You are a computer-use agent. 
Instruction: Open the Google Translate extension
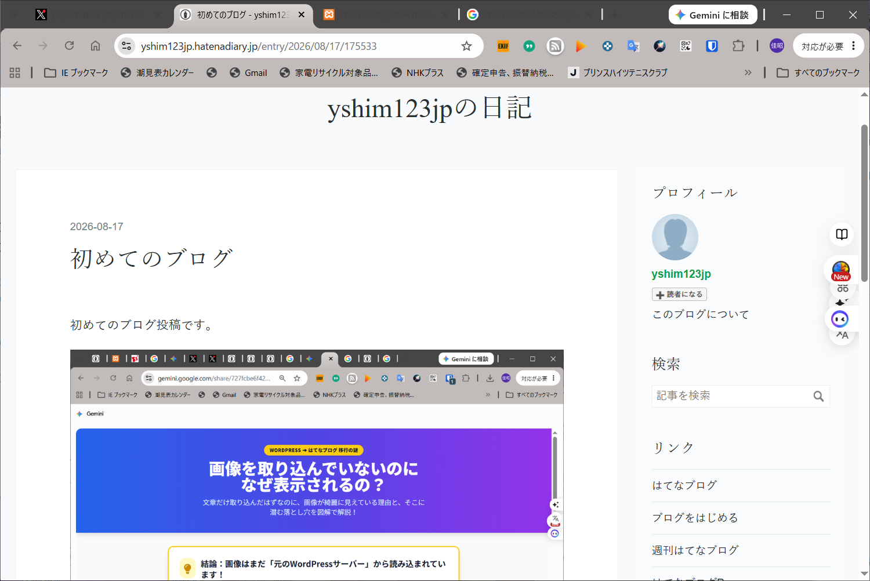(633, 46)
